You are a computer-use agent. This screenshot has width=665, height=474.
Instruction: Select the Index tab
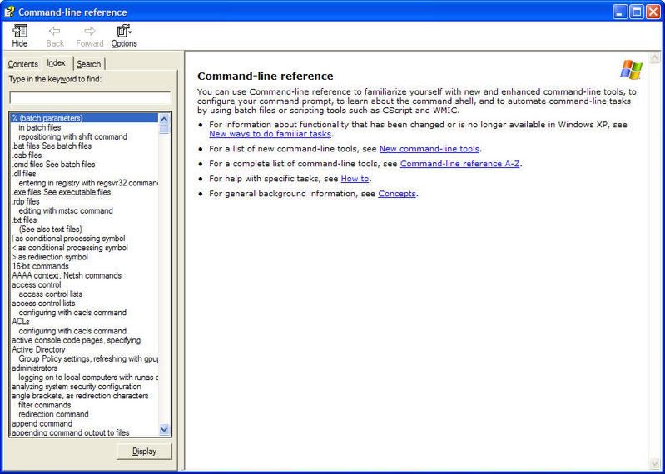pyautogui.click(x=57, y=63)
